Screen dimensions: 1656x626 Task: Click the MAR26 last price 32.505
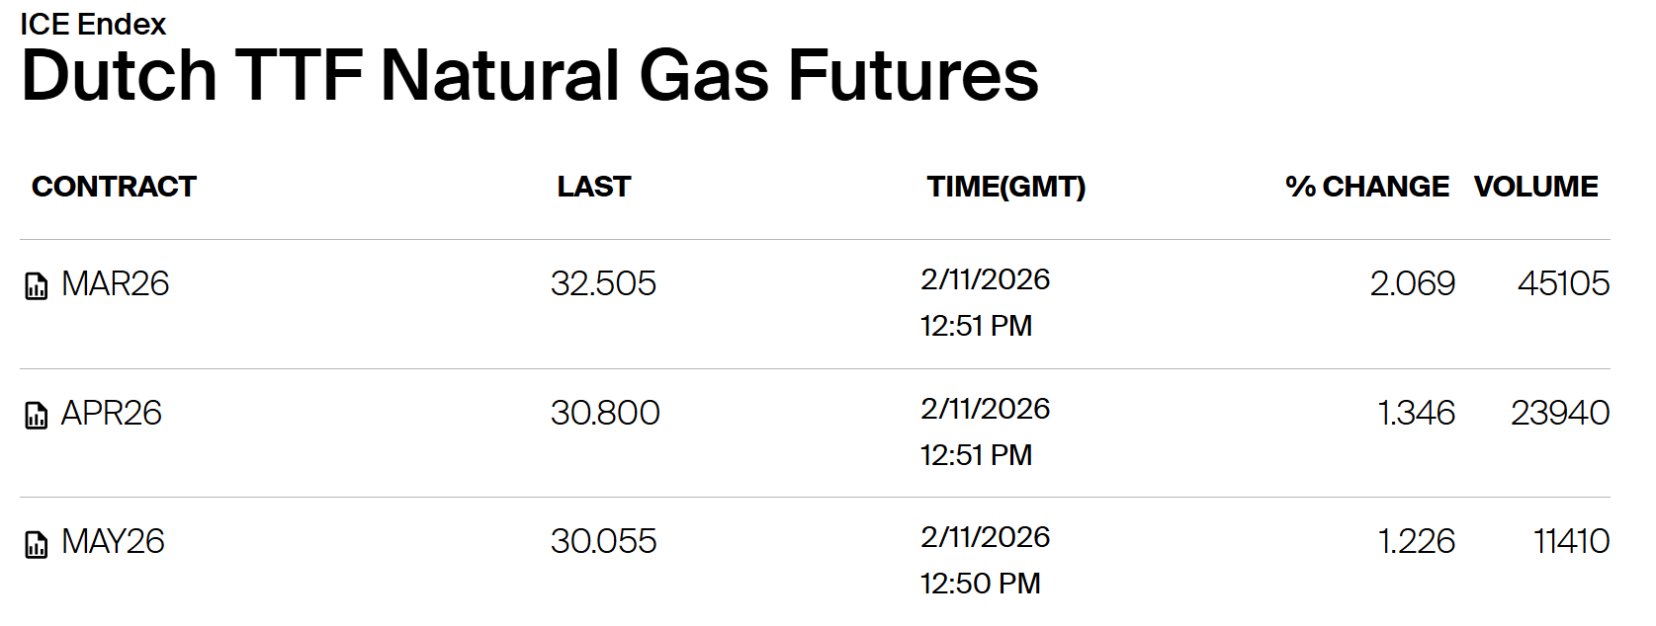pyautogui.click(x=603, y=284)
